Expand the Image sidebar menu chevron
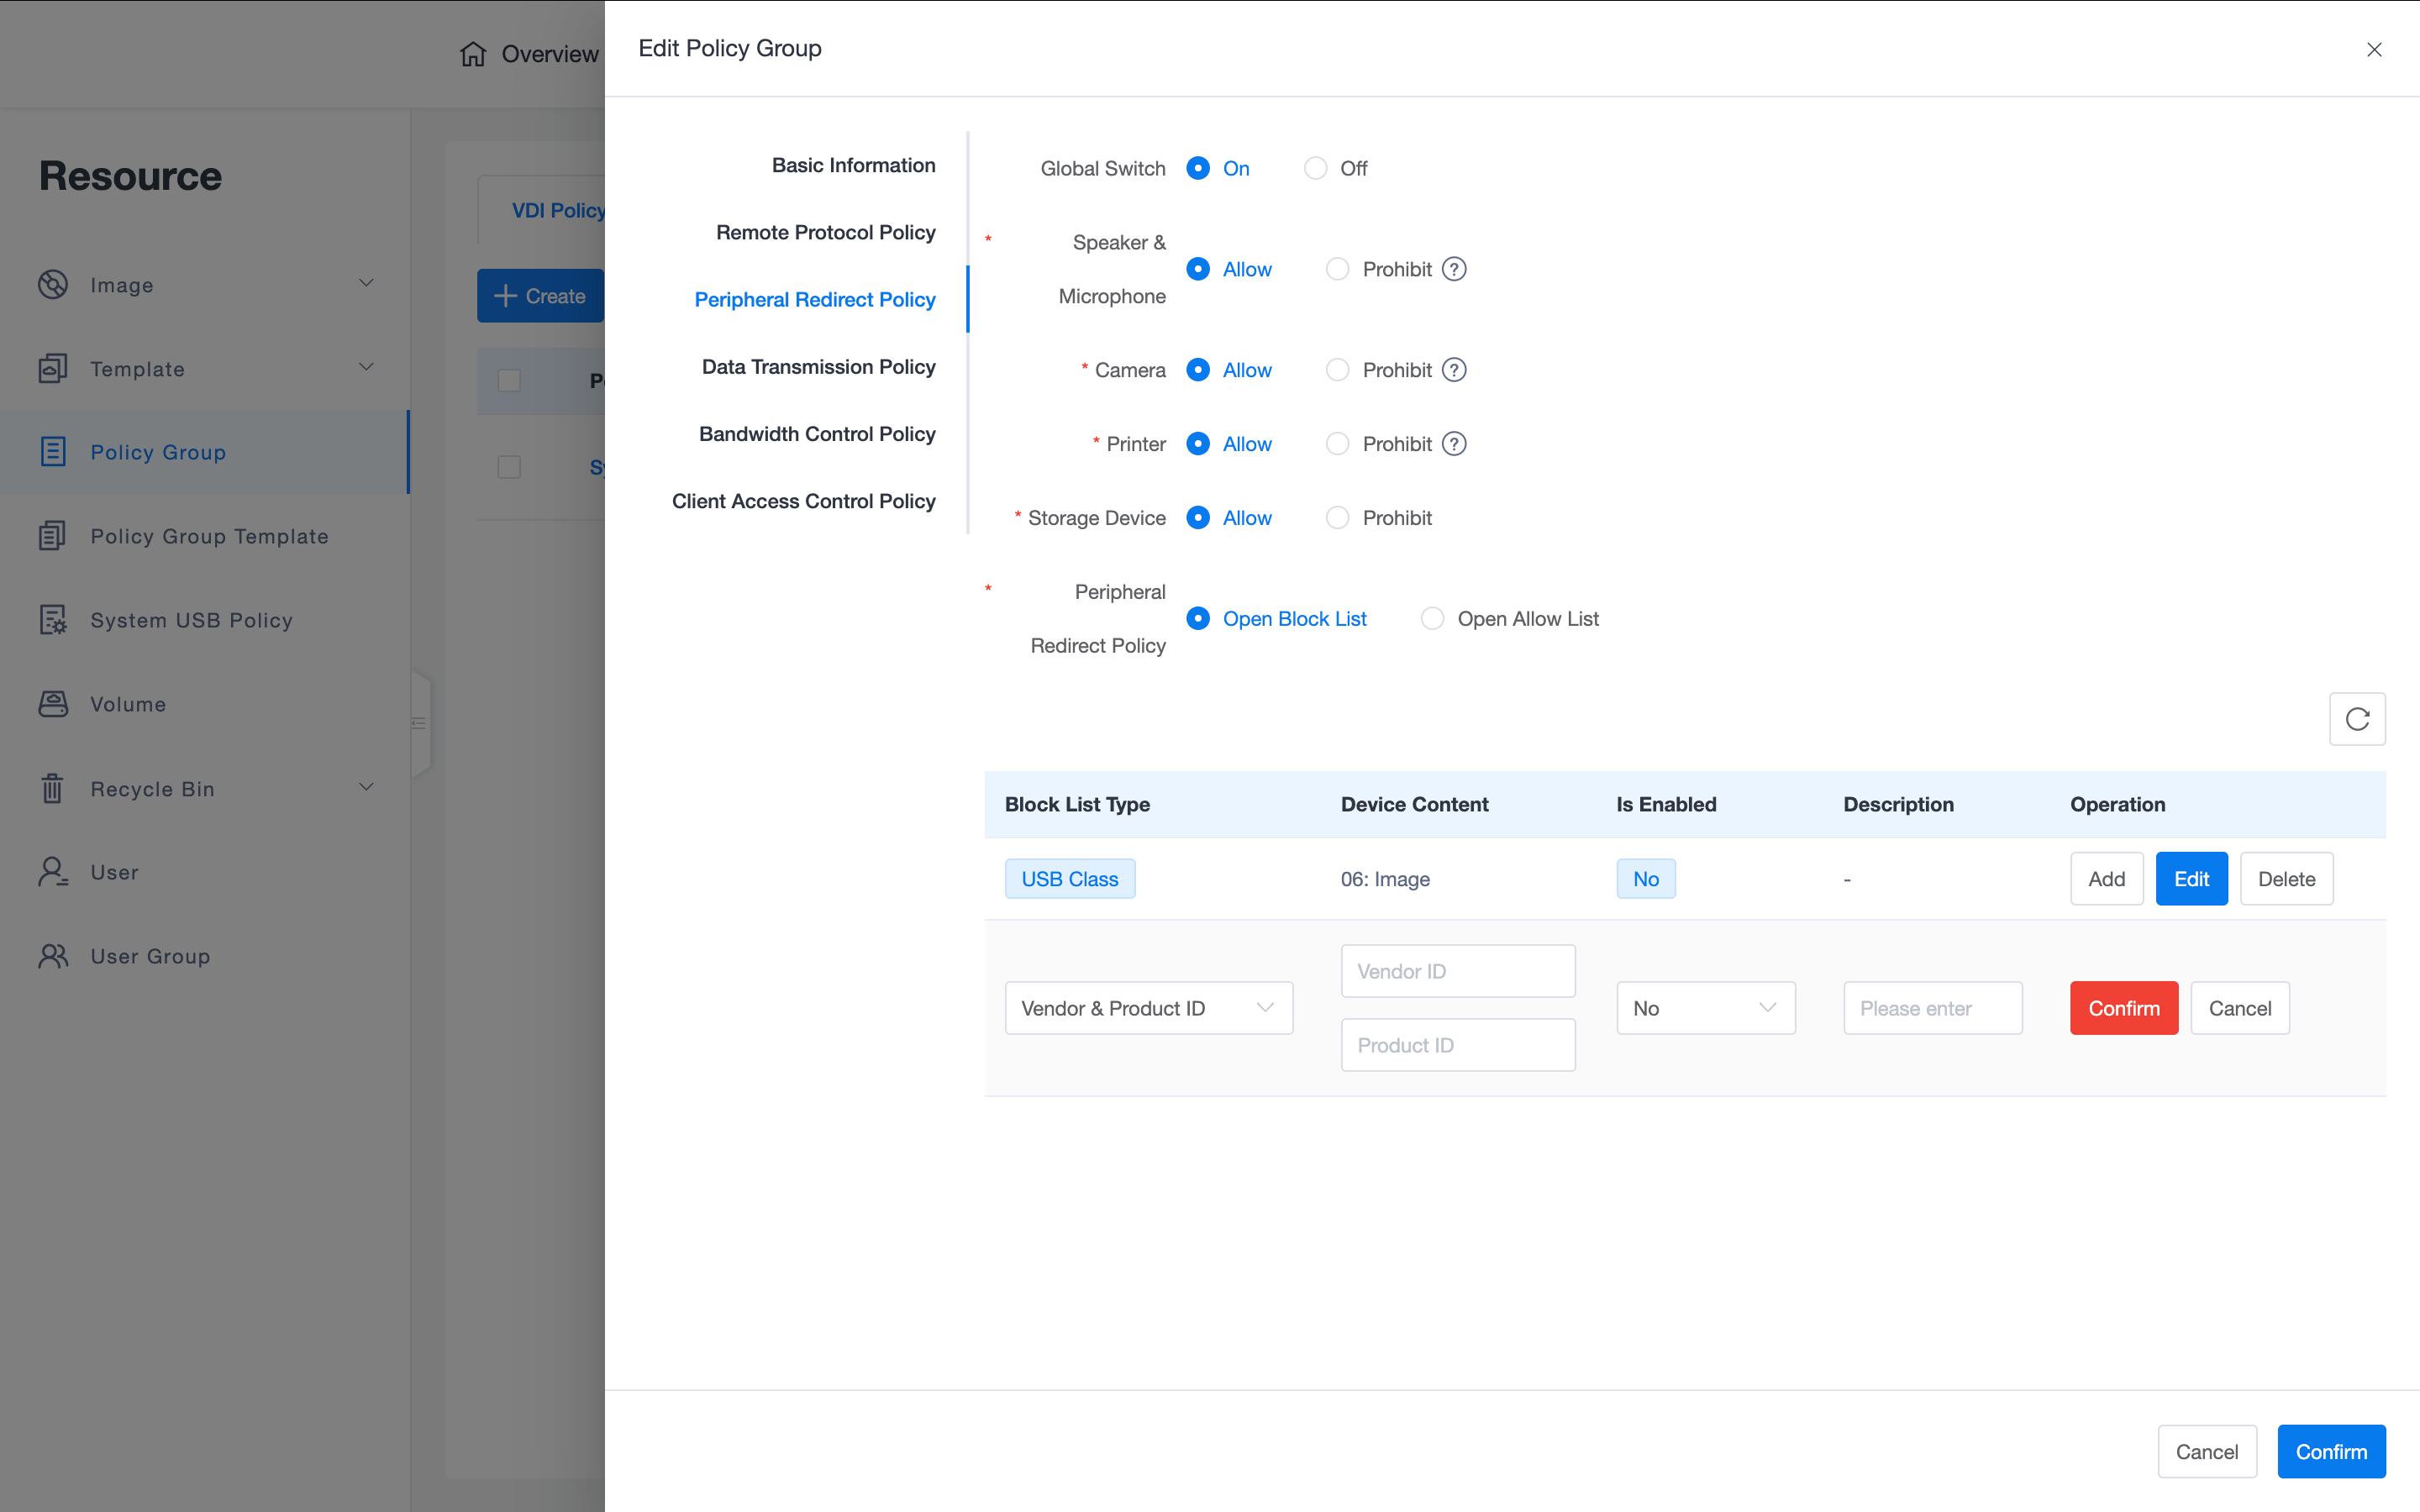Screen dimensions: 2420x1512 (366, 284)
